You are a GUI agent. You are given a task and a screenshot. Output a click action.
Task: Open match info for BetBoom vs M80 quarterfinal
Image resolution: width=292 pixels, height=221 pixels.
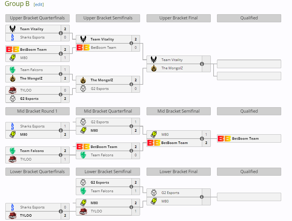(61, 54)
